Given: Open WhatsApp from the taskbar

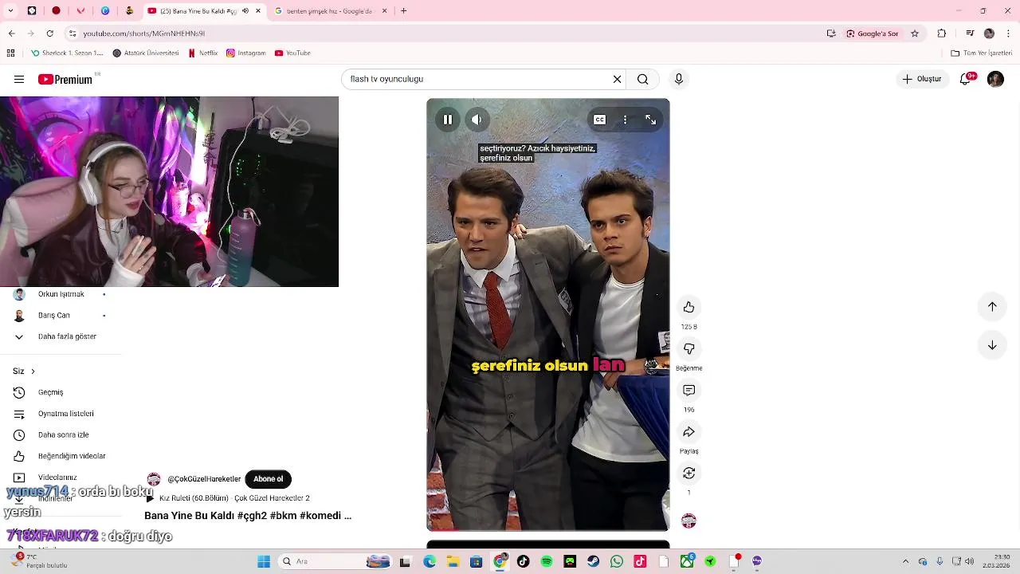Looking at the screenshot, I should (617, 561).
